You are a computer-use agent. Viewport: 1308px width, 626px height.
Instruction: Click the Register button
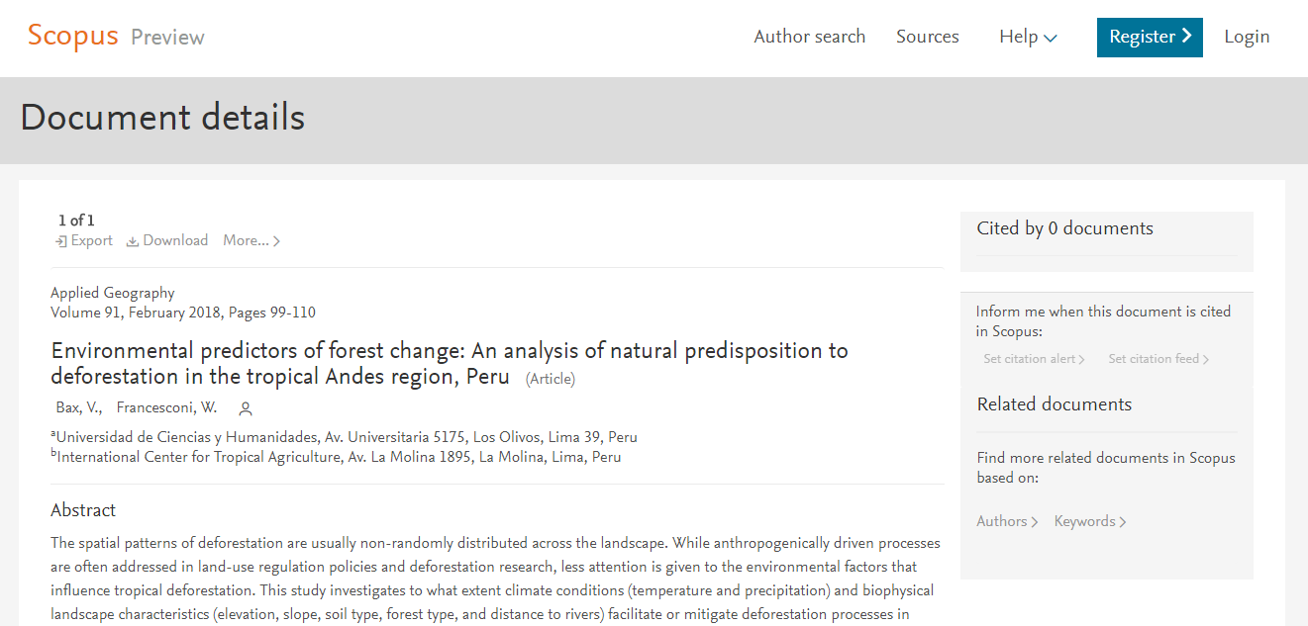click(1150, 38)
